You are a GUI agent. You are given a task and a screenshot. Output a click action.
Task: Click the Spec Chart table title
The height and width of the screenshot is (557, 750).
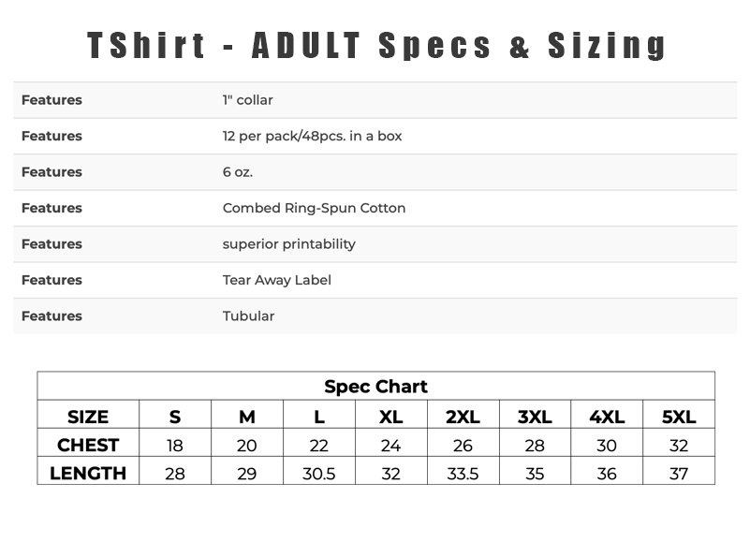[x=376, y=387]
